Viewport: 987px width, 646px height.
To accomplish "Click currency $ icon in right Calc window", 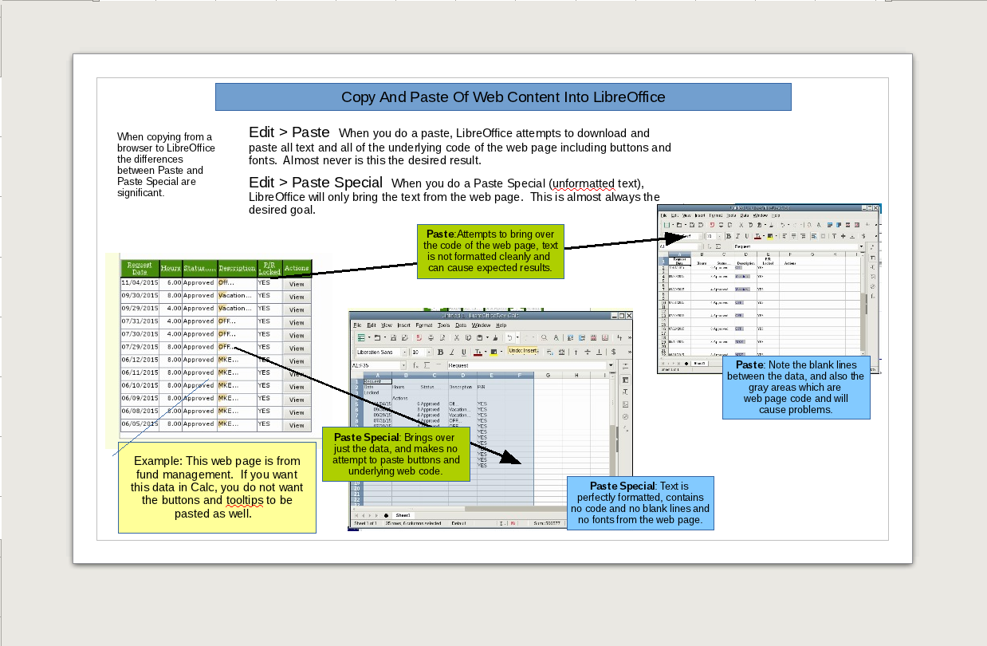I will pos(863,236).
